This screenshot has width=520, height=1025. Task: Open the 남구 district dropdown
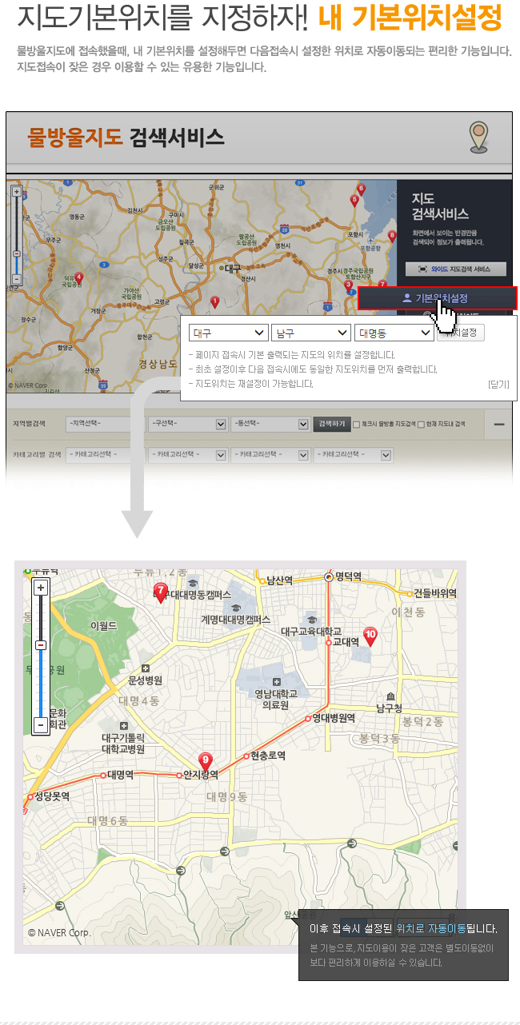coord(311,333)
